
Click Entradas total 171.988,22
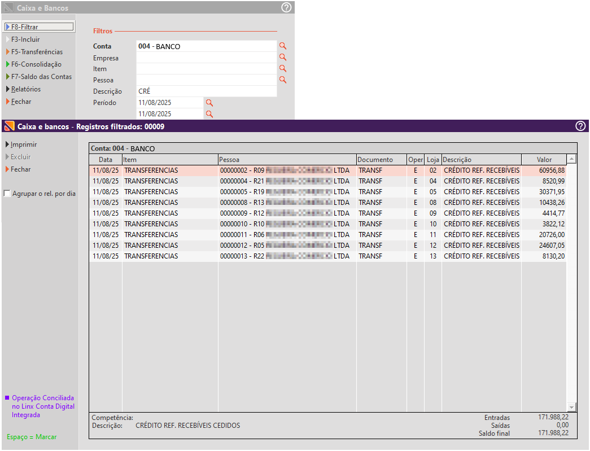pos(553,417)
